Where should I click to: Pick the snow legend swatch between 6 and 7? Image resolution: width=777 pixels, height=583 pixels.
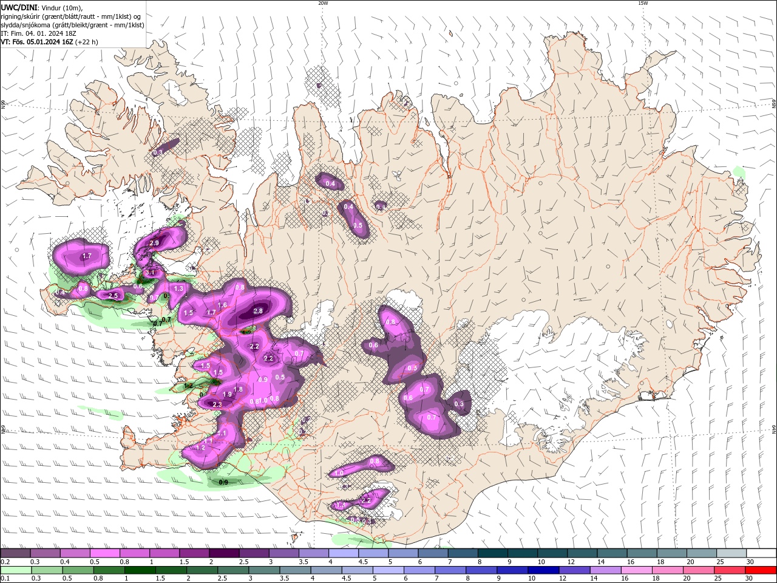pos(433,553)
